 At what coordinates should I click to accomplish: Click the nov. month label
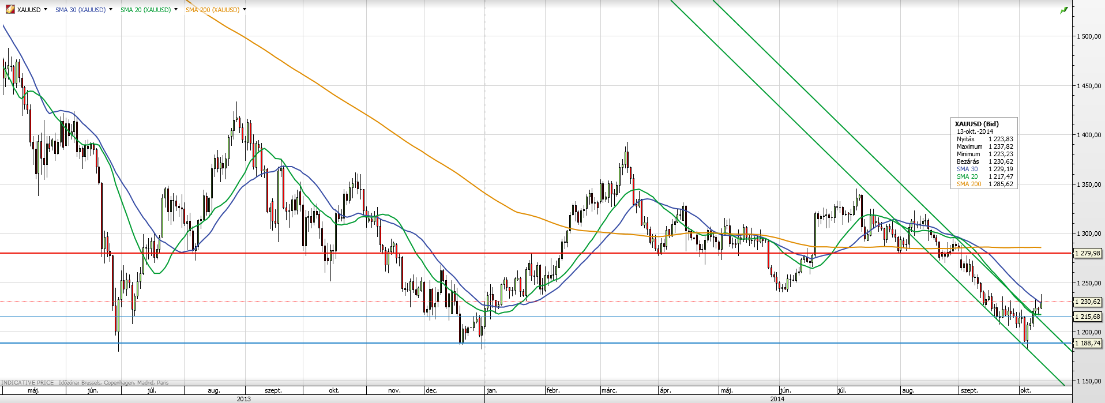click(x=394, y=391)
